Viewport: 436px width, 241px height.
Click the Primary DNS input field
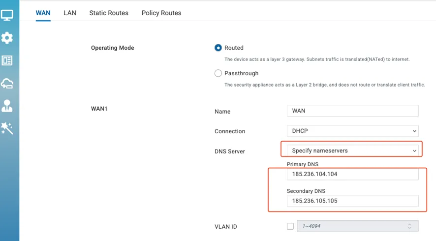(x=352, y=174)
